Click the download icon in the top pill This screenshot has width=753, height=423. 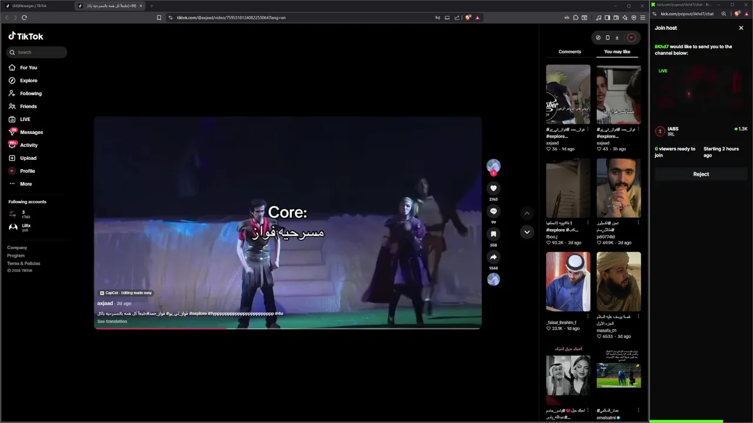[x=617, y=38]
